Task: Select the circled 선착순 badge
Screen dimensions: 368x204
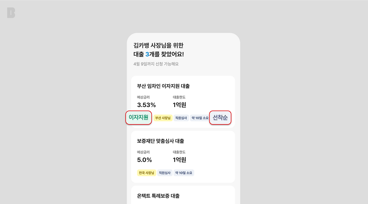Action: pyautogui.click(x=220, y=117)
